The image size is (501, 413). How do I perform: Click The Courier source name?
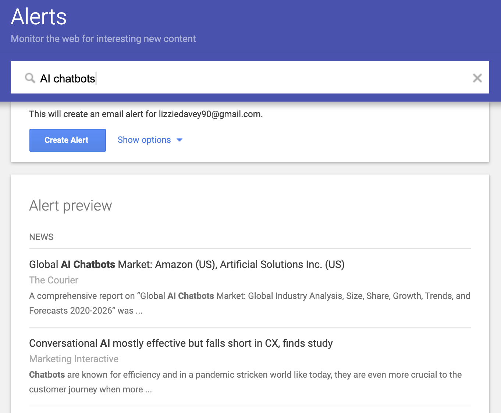pos(54,280)
